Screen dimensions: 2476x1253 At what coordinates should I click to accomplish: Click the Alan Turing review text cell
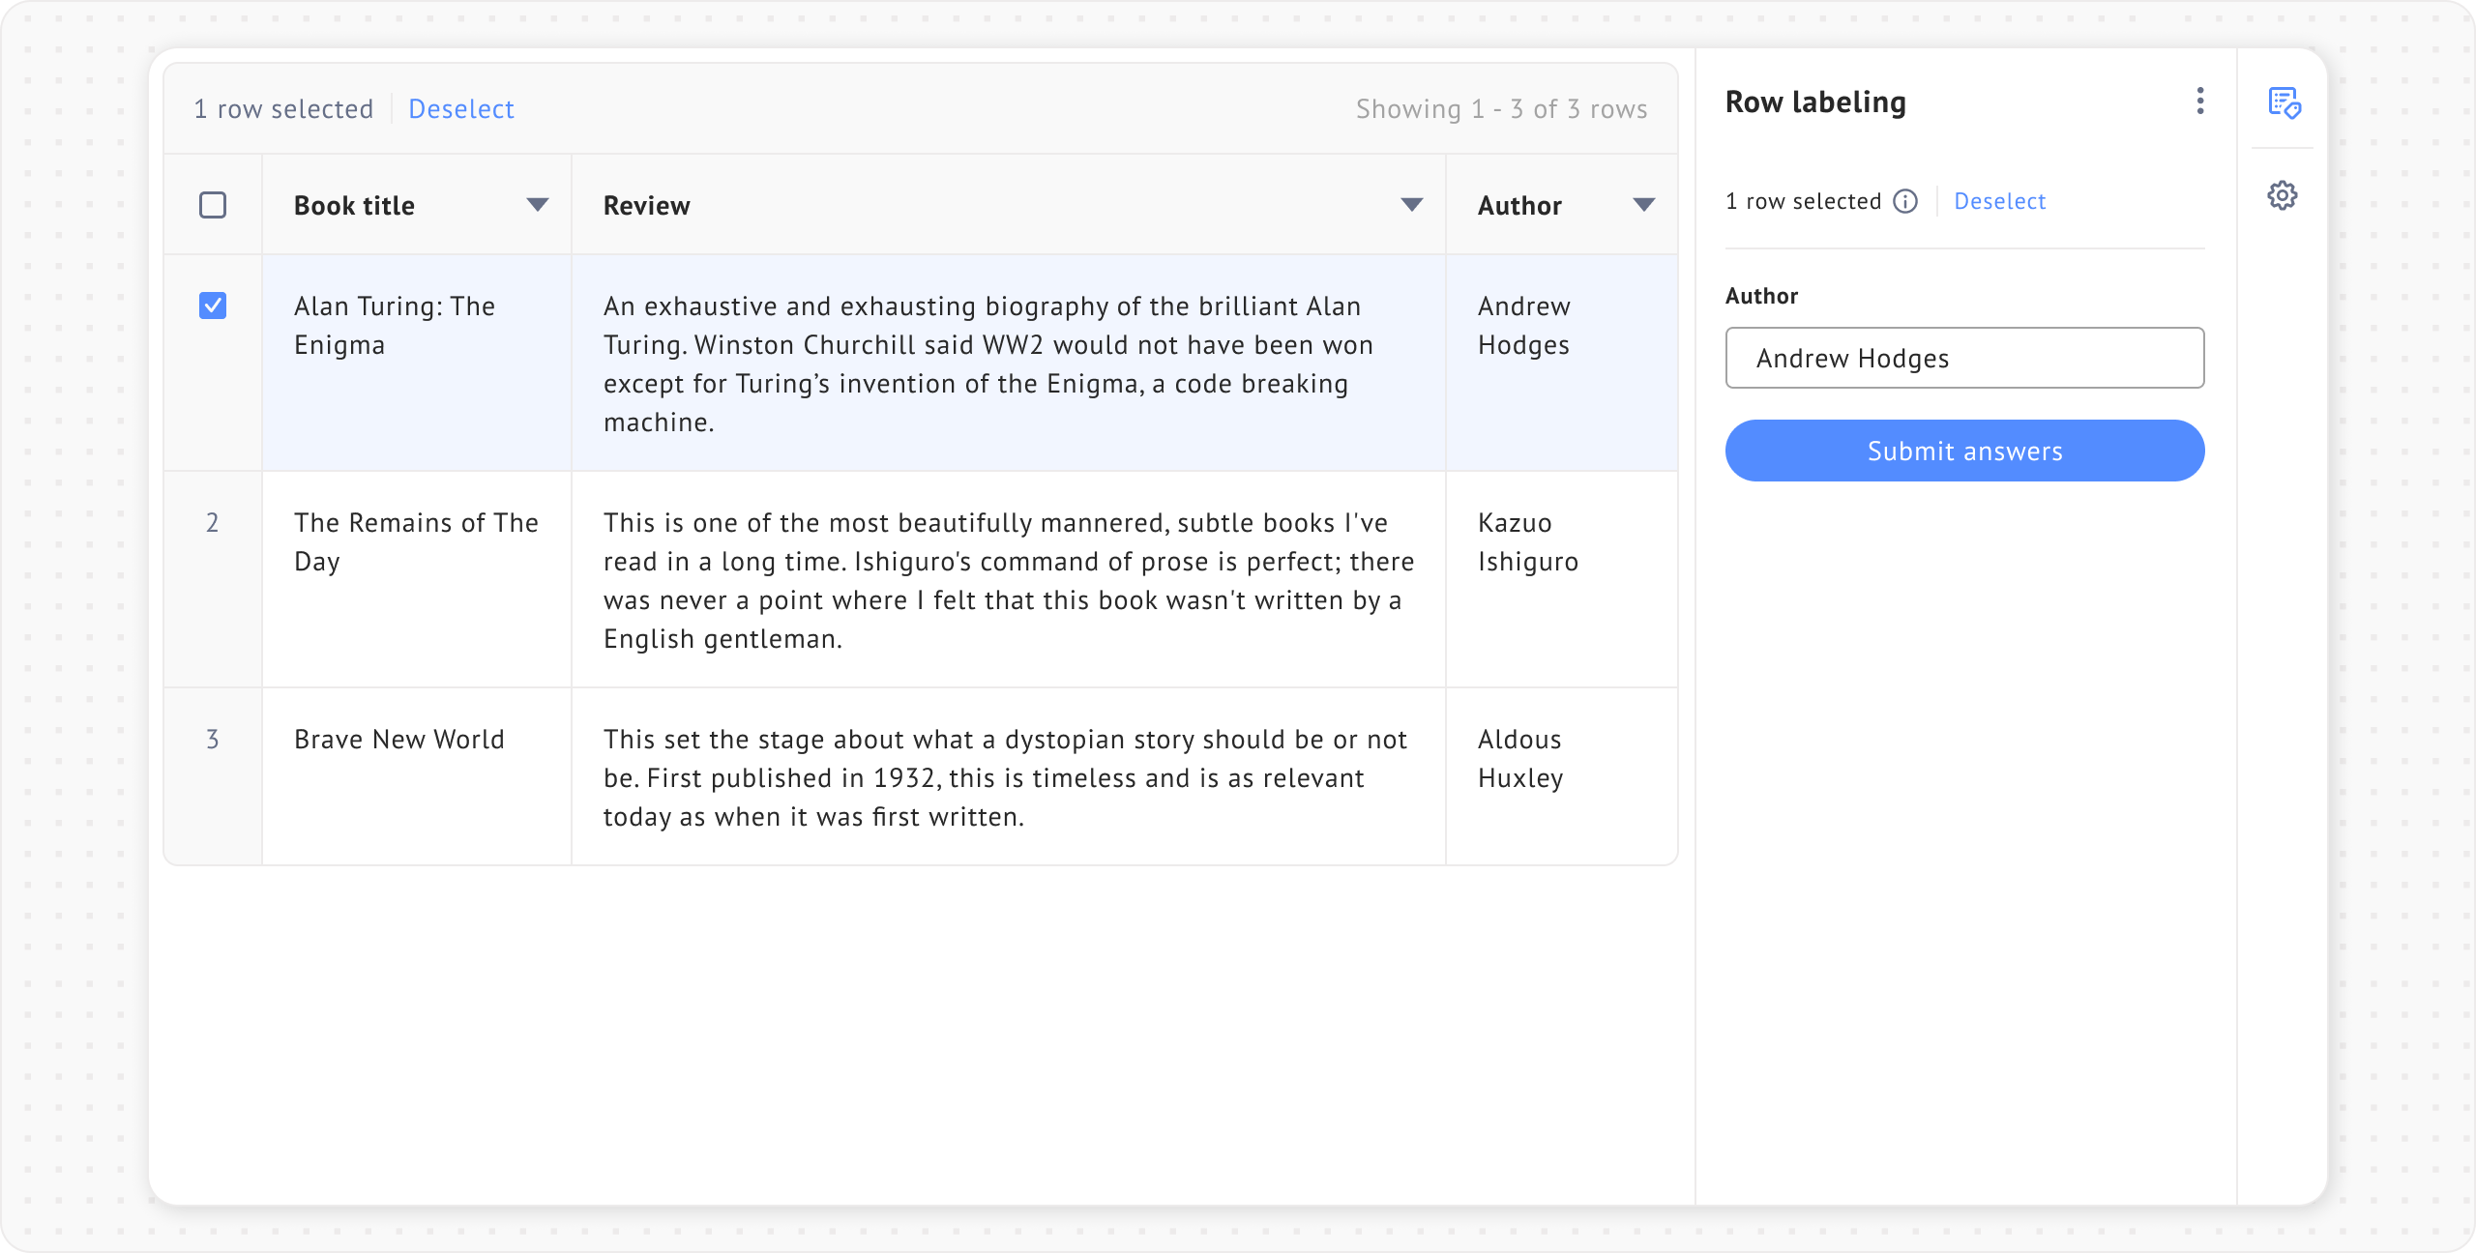[987, 364]
